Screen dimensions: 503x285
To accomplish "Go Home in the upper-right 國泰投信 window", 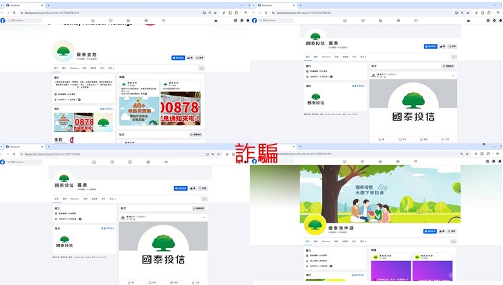I will [x=345, y=20].
